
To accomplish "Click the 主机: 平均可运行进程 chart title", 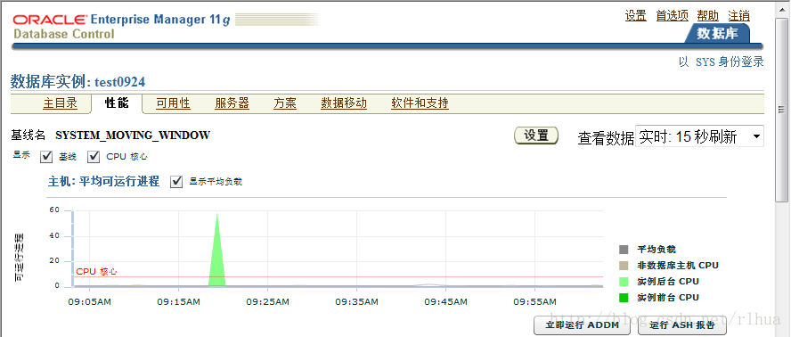I will click(103, 181).
